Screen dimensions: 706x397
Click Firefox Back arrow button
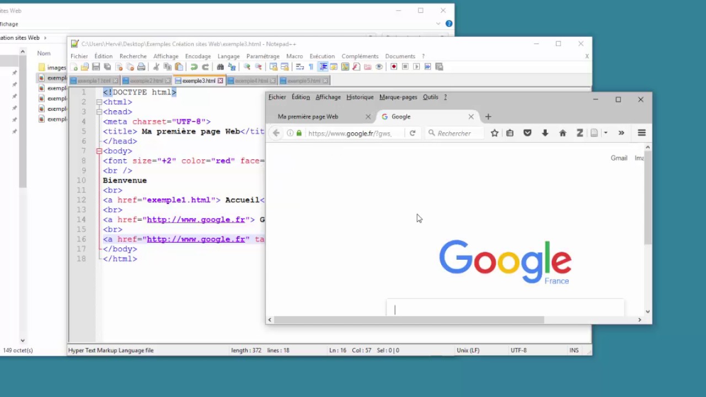click(x=276, y=133)
